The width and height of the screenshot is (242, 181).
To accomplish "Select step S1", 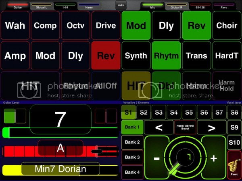I will pyautogui.click(x=129, y=112).
